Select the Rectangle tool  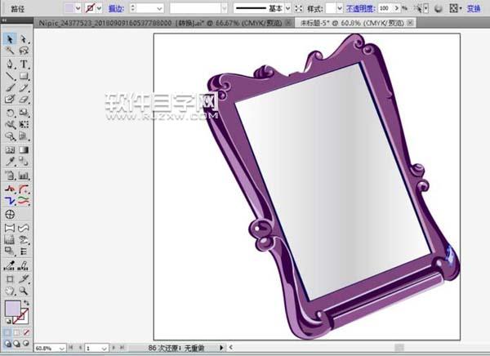coord(24,76)
